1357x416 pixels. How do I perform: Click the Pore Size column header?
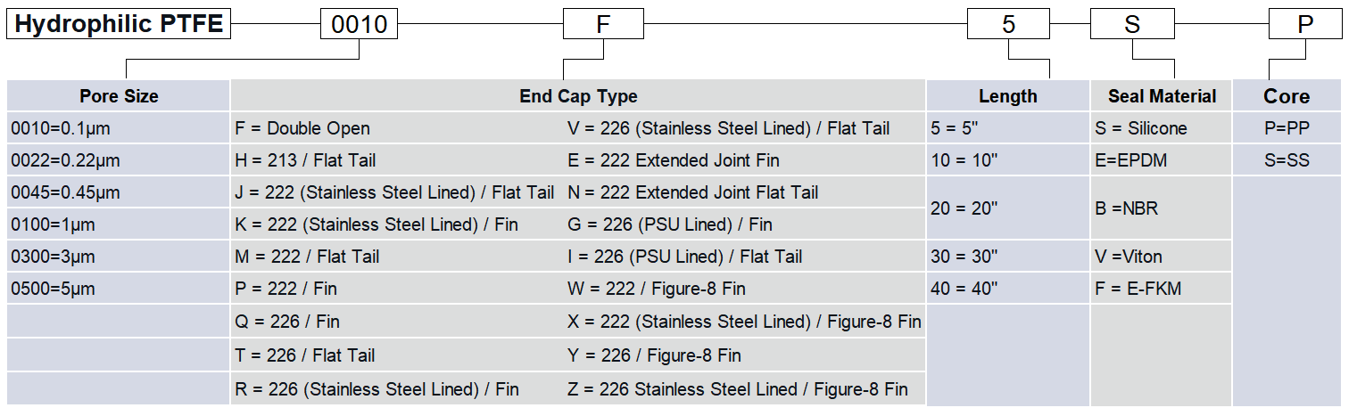click(x=119, y=96)
